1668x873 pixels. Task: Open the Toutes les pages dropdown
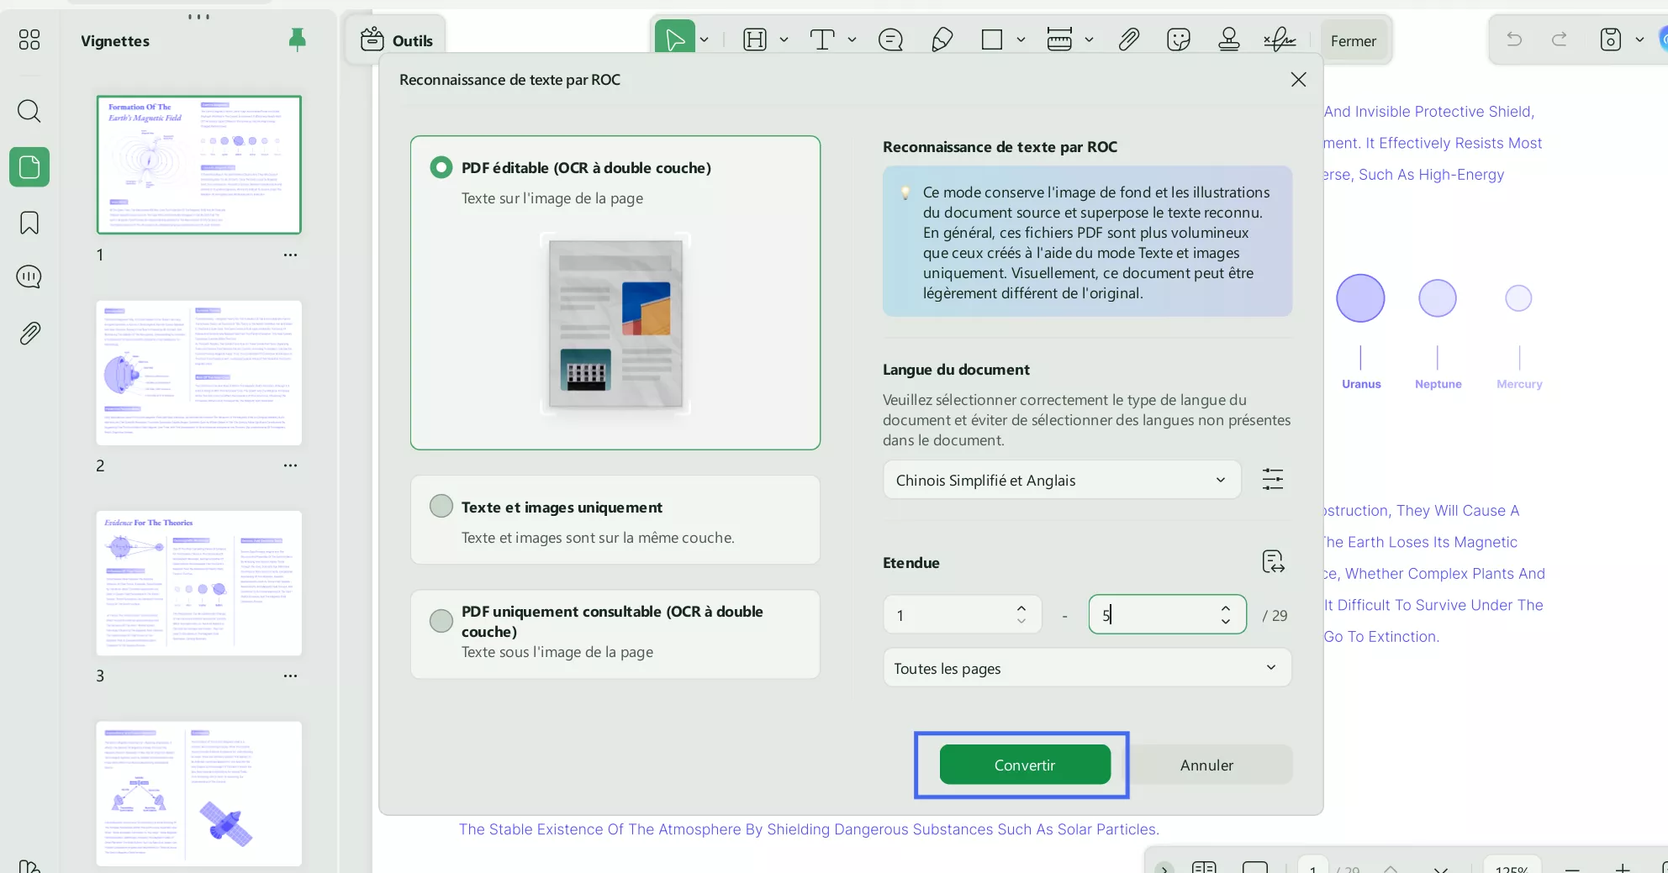1087,668
